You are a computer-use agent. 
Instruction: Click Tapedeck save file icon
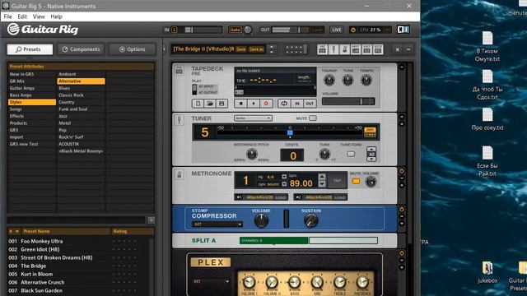click(x=222, y=104)
